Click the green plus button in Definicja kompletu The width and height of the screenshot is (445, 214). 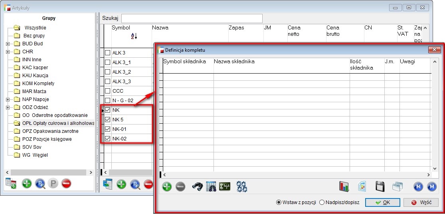tap(167, 187)
